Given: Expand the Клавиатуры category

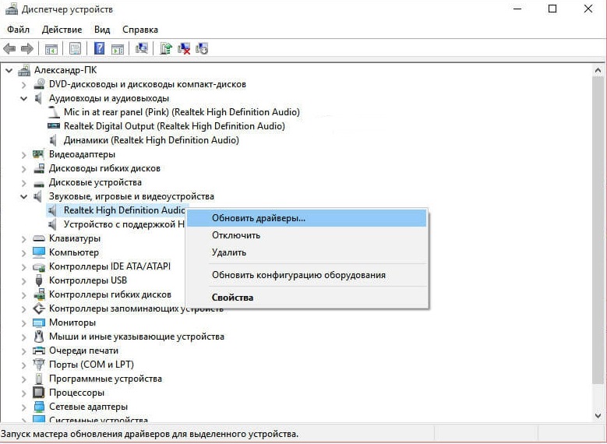Looking at the screenshot, I should [23, 238].
